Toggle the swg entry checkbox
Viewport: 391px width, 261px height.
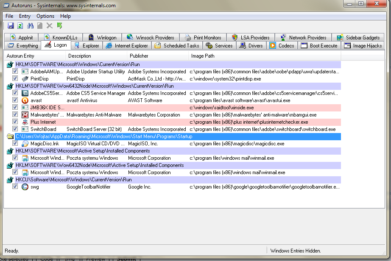[15, 186]
